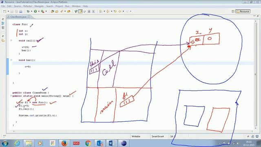Open the Edit menu

click(9, 6)
